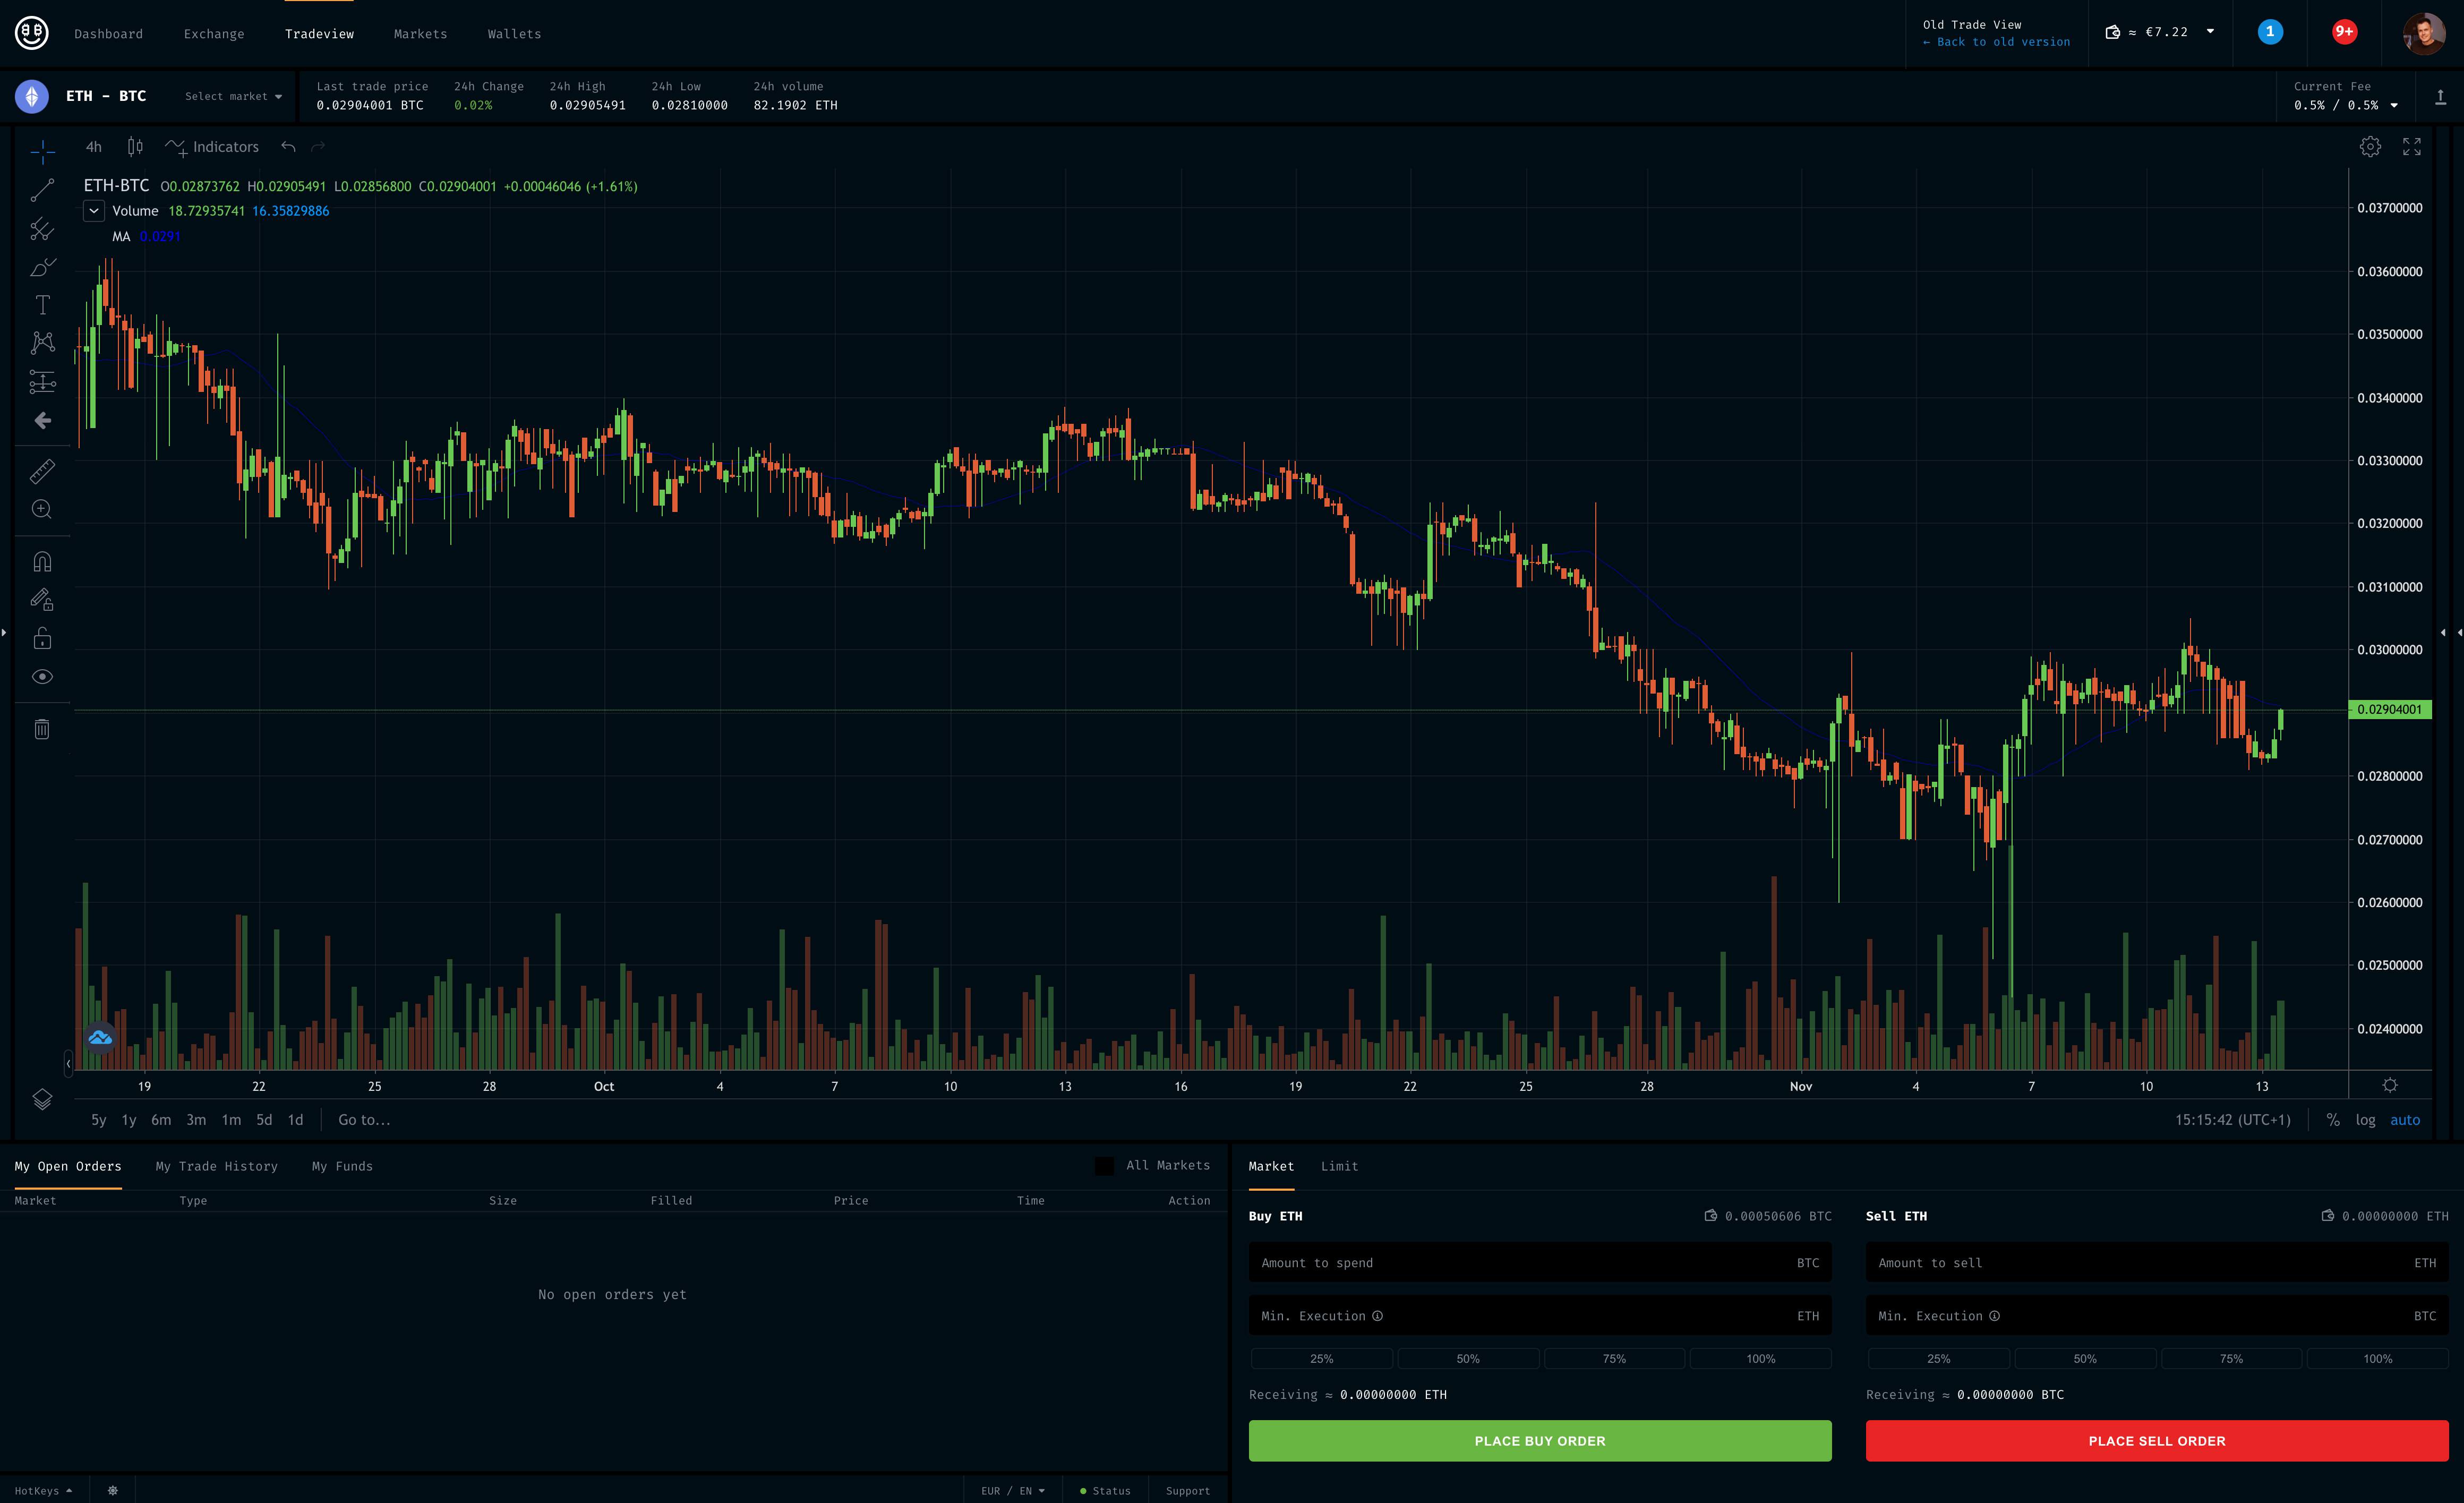Screen dimensions: 2464x1503
Task: Activate the zoom-in tool
Action: (42, 509)
